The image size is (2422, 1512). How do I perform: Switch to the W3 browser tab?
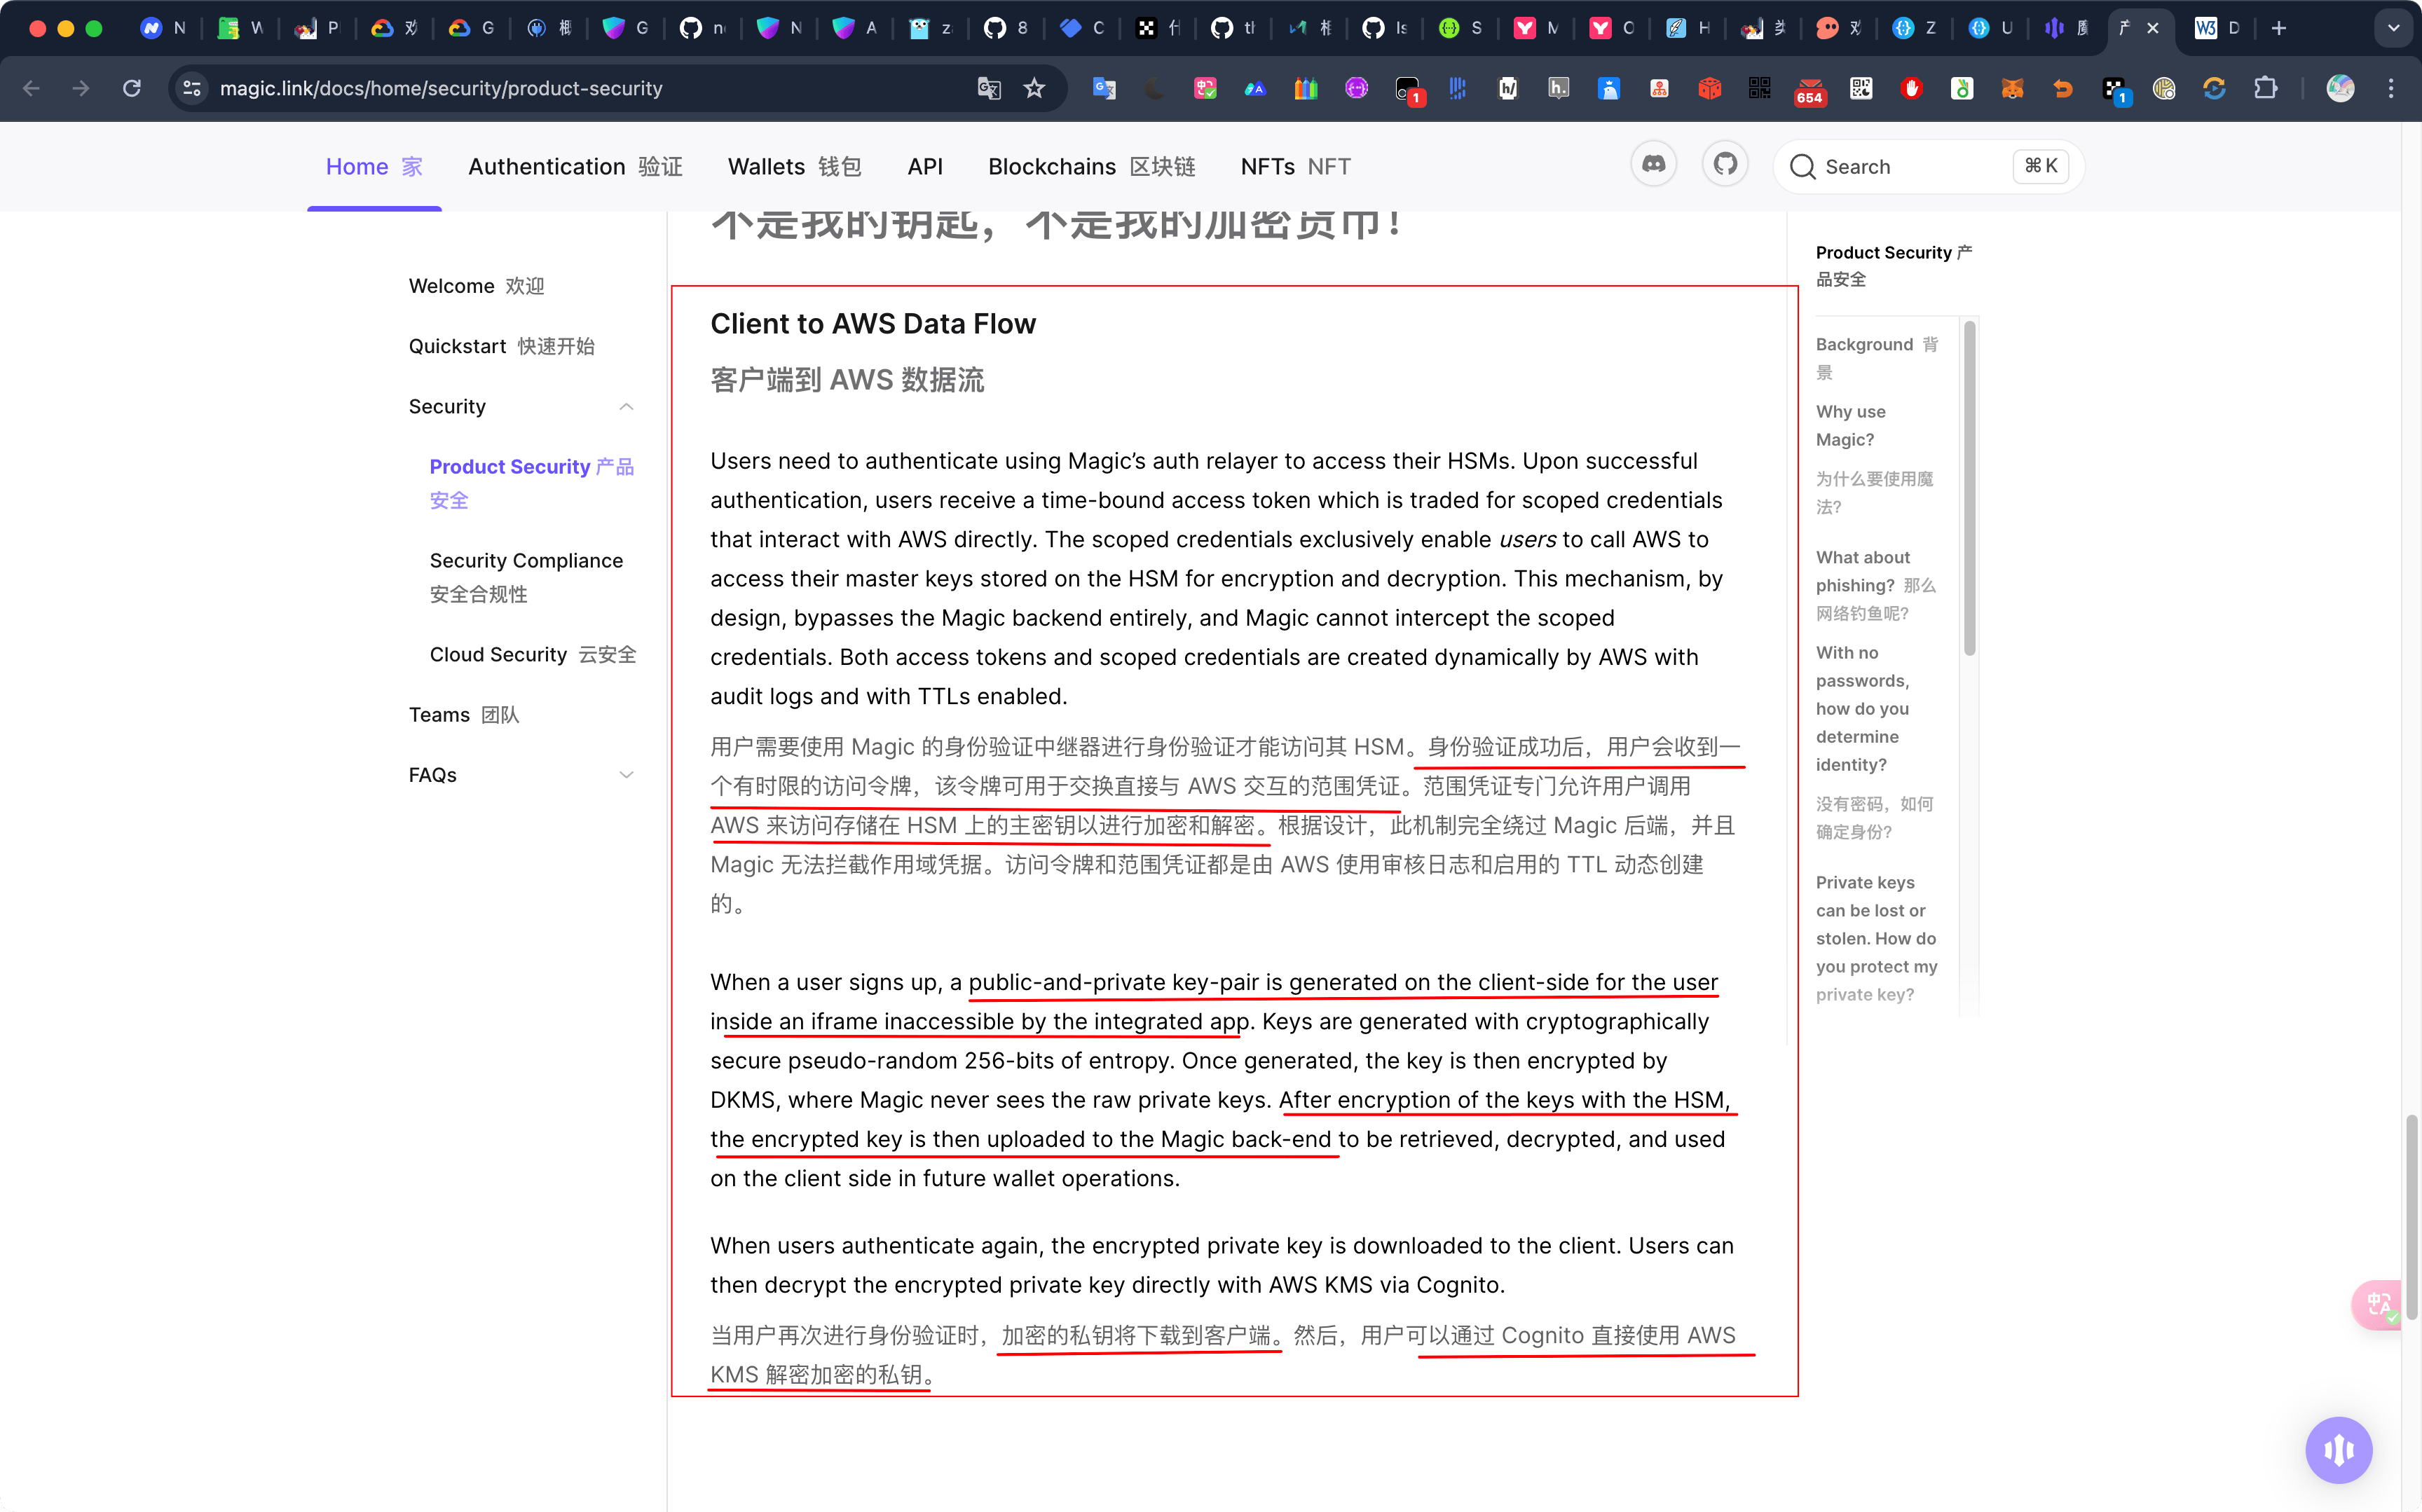tap(2218, 28)
